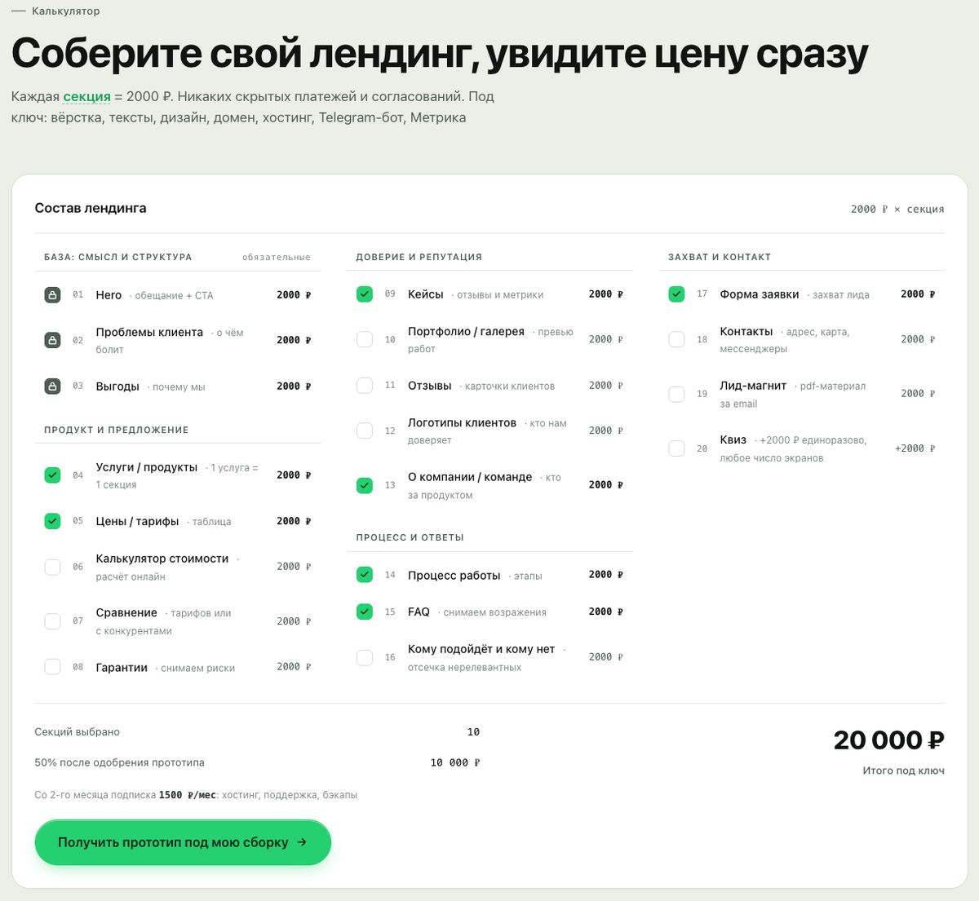The image size is (979, 901).
Task: Click the Услуги / продукты label
Action: pyautogui.click(x=147, y=467)
